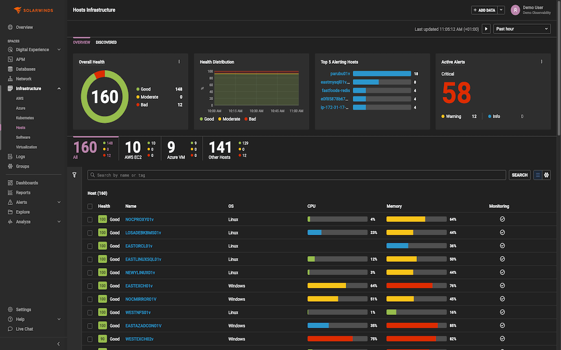This screenshot has height=350, width=561.
Task: Check the EASTLINUXSQL01v row checkbox
Action: (90, 260)
